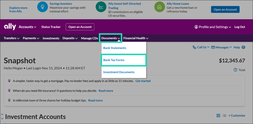Image resolution: width=253 pixels, height=124 pixels.
Task: Collapse the Documents dropdown
Action: point(111,38)
